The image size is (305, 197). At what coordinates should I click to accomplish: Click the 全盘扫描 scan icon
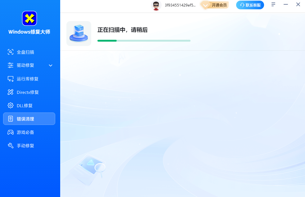point(11,52)
